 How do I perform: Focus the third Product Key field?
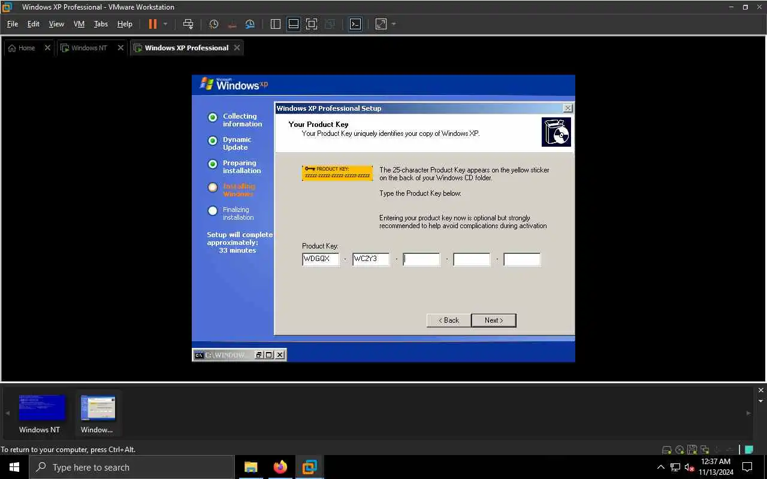pos(421,259)
